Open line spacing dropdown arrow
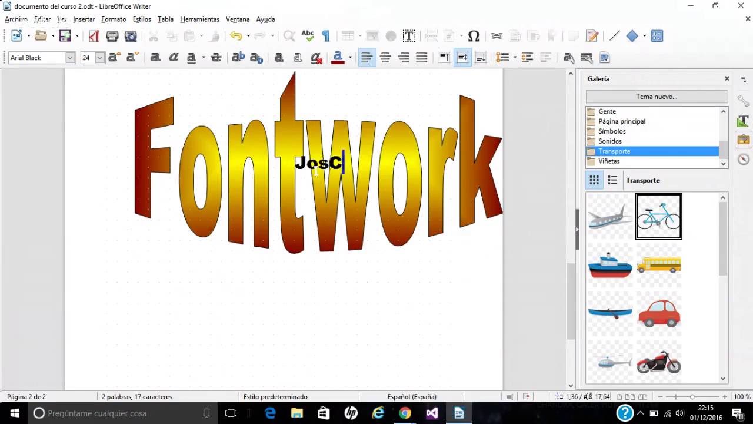Image resolution: width=753 pixels, height=424 pixels. [x=515, y=58]
